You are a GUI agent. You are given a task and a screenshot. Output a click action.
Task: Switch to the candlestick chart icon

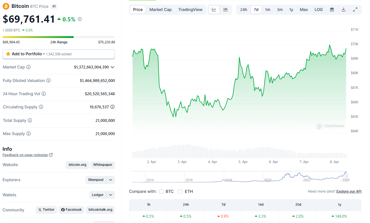coord(226,10)
